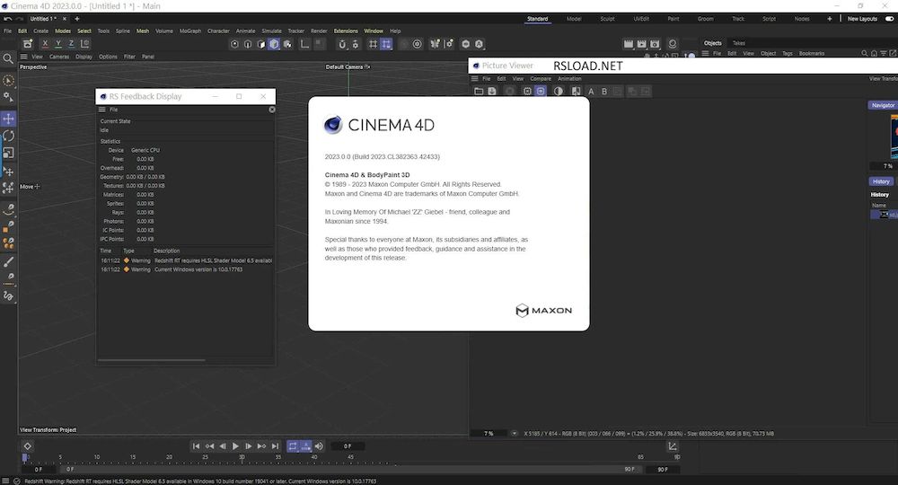Close the Untitled 1 project tab
The image size is (898, 485).
pyautogui.click(x=64, y=19)
